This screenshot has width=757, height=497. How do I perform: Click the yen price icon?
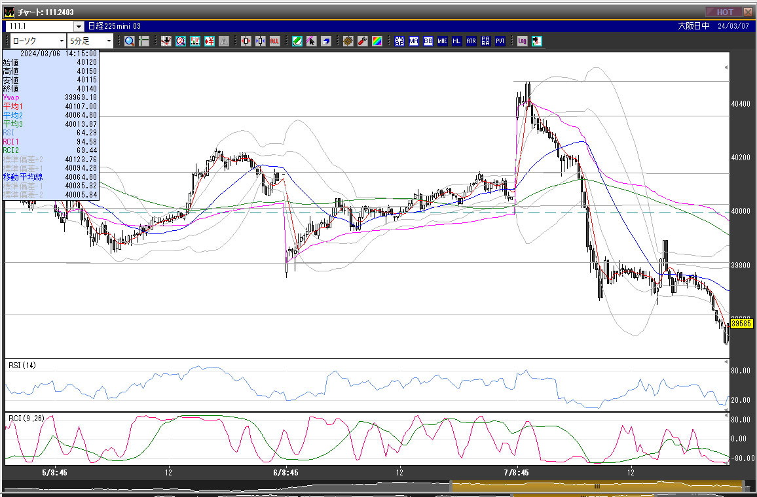[210, 41]
